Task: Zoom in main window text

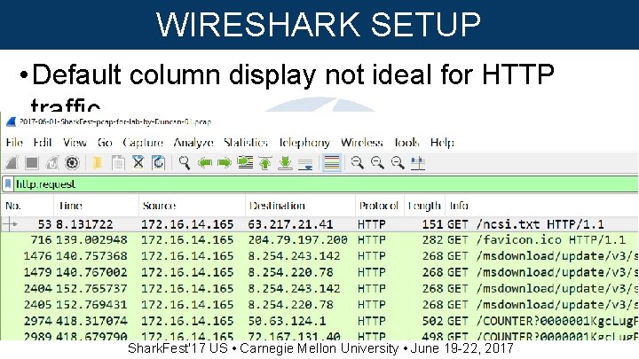Action: click(x=358, y=163)
